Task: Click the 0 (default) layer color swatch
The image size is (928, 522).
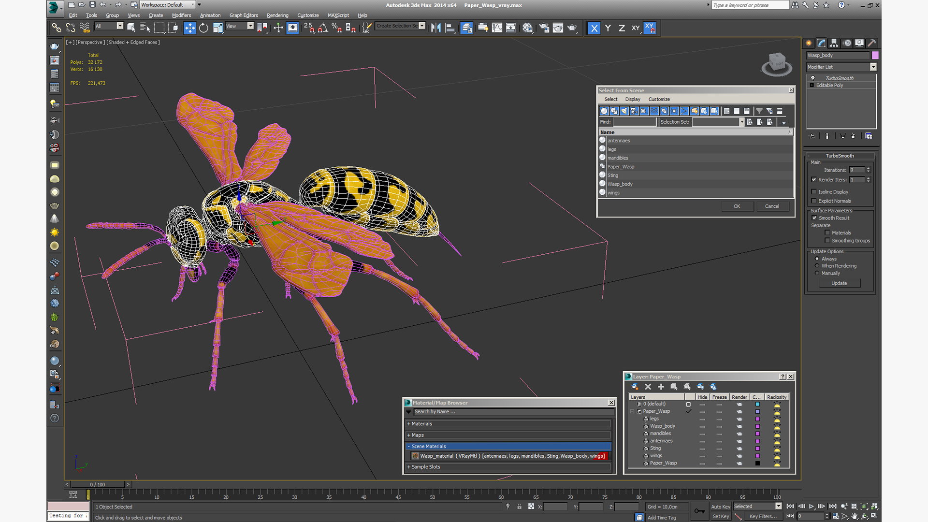Action: tap(757, 405)
